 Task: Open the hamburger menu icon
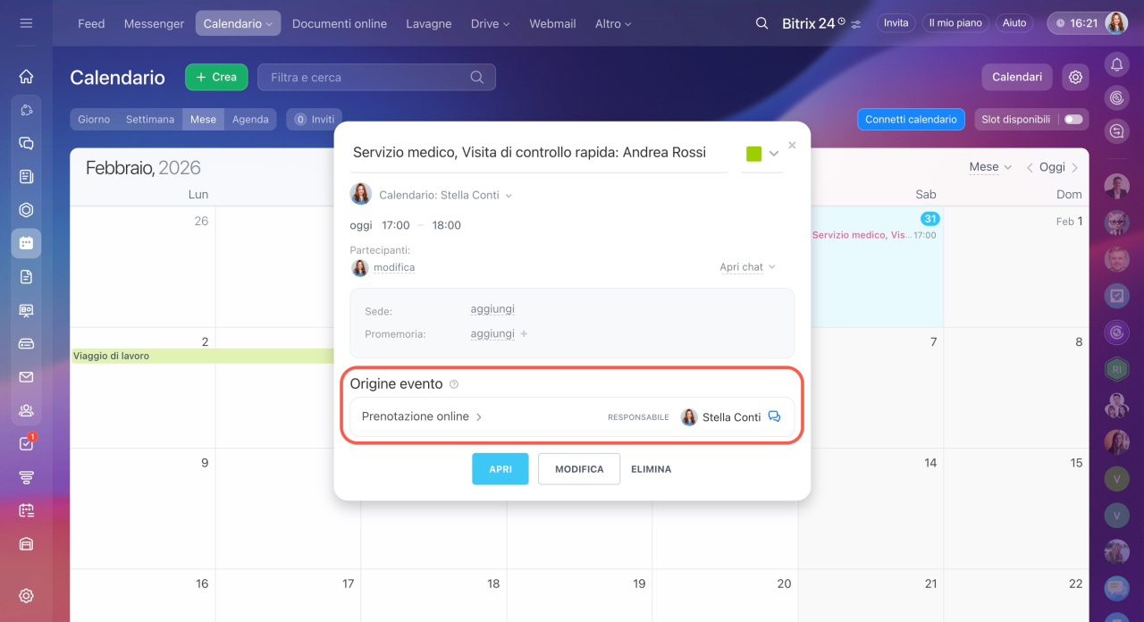click(x=26, y=23)
